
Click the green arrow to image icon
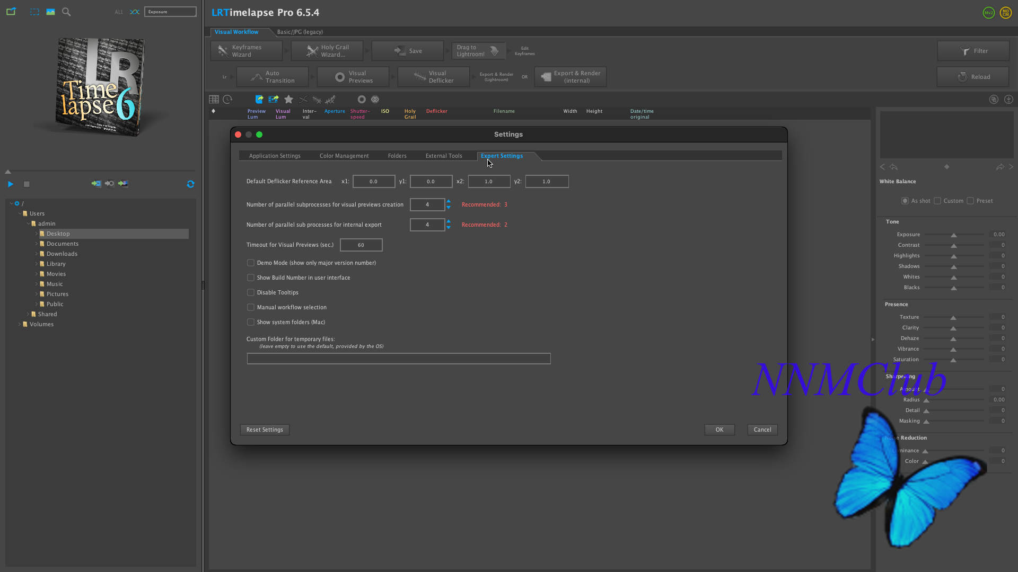[x=123, y=183]
